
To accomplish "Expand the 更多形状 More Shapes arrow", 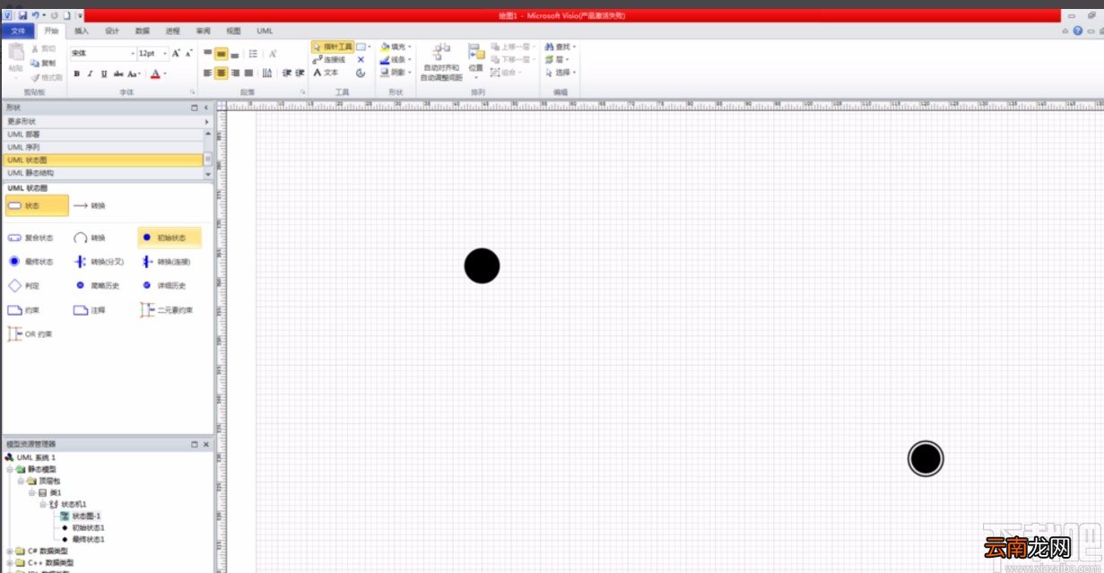I will pyautogui.click(x=207, y=121).
